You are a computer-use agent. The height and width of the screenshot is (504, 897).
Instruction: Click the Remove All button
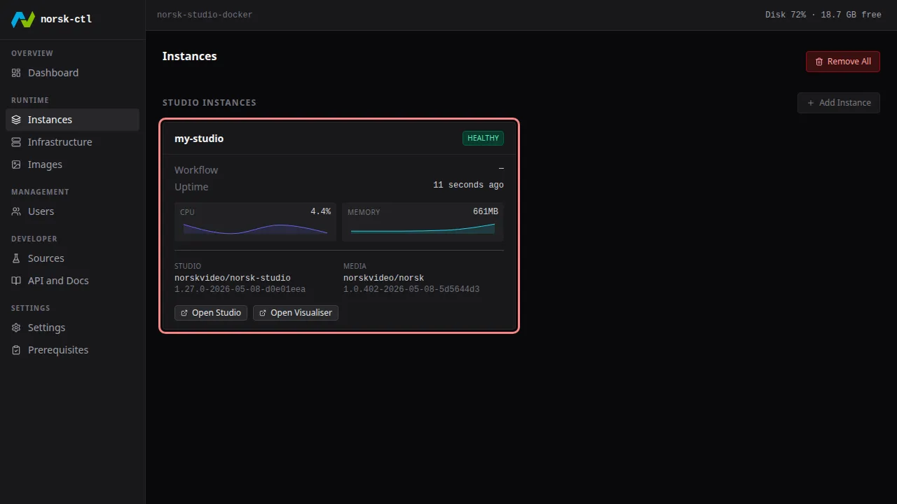[x=842, y=62]
